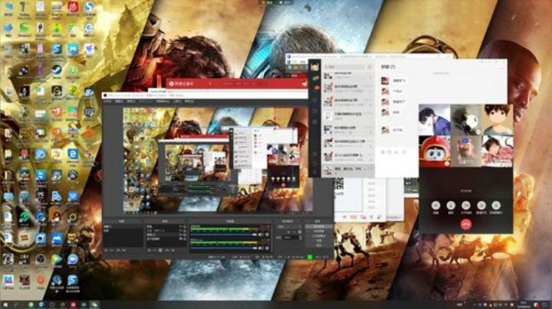Open Settings from the OBS controls panel

[x=318, y=240]
